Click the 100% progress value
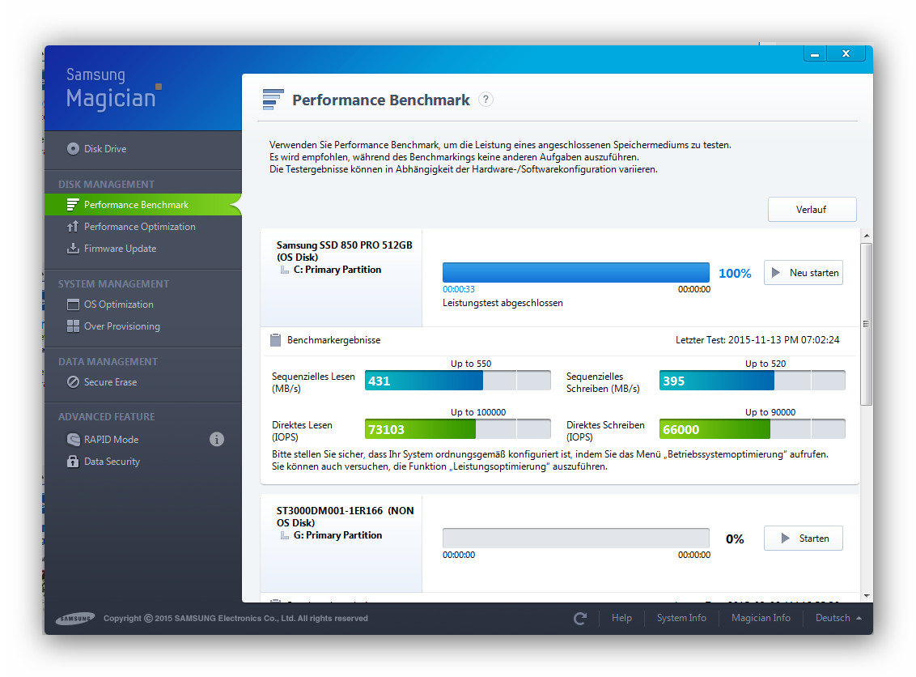Screen dimensions: 916x677 click(735, 273)
